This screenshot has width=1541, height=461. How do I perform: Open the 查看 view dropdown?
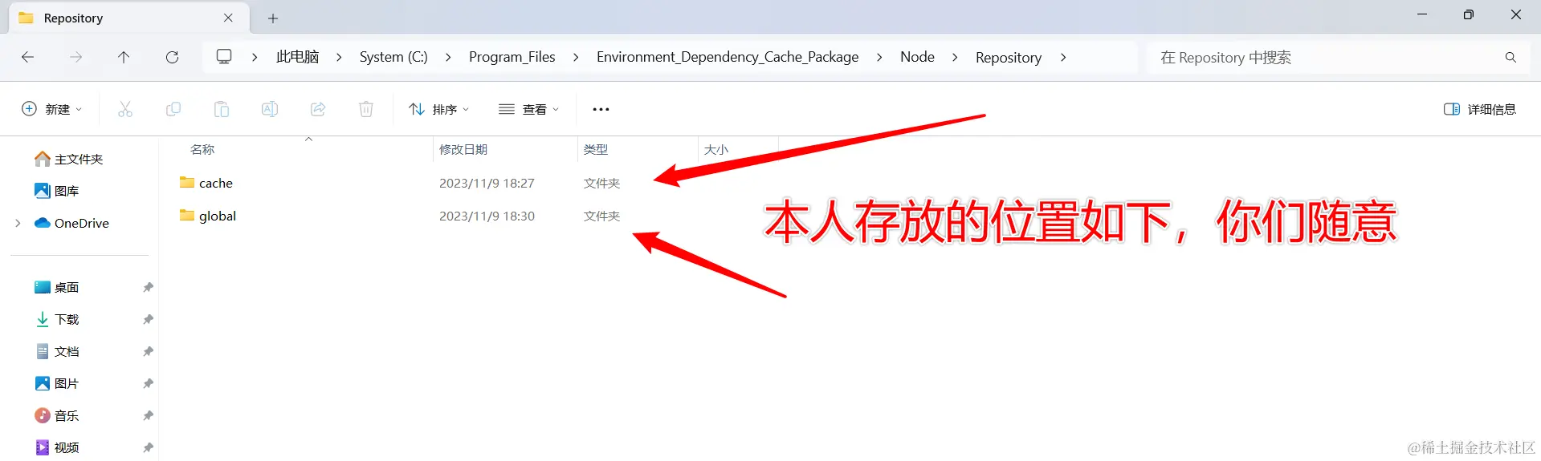click(x=528, y=109)
